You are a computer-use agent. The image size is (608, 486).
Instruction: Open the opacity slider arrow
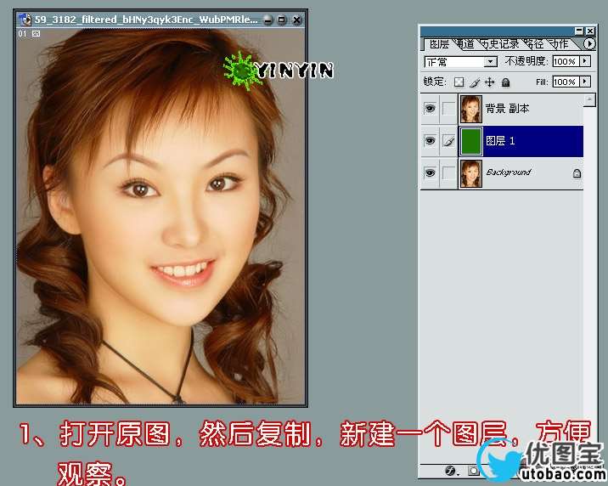click(x=585, y=61)
